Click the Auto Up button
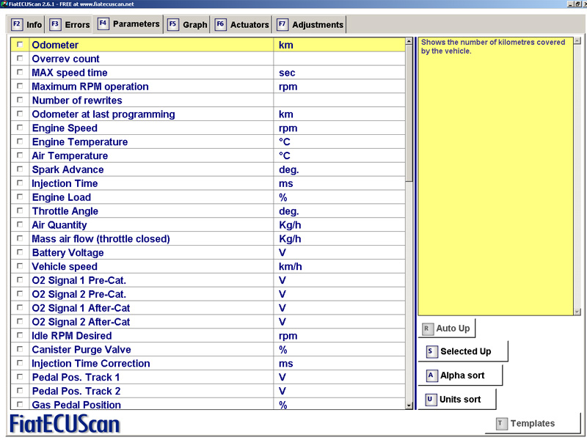The width and height of the screenshot is (587, 440). [446, 329]
